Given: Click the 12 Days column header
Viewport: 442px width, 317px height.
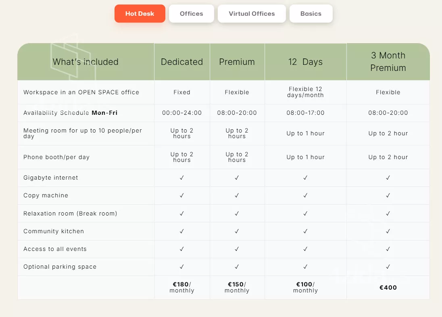Looking at the screenshot, I should click(x=305, y=62).
